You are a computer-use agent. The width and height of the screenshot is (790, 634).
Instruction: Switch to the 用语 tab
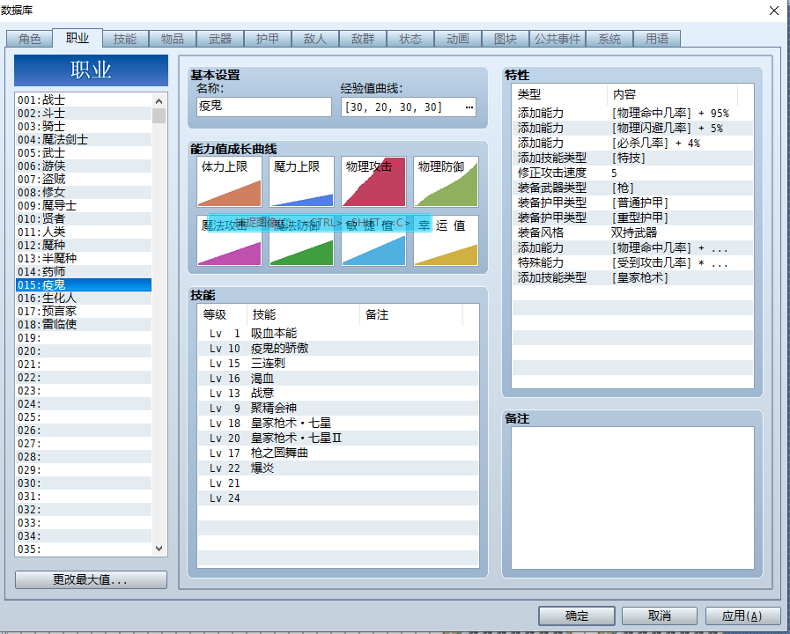657,39
